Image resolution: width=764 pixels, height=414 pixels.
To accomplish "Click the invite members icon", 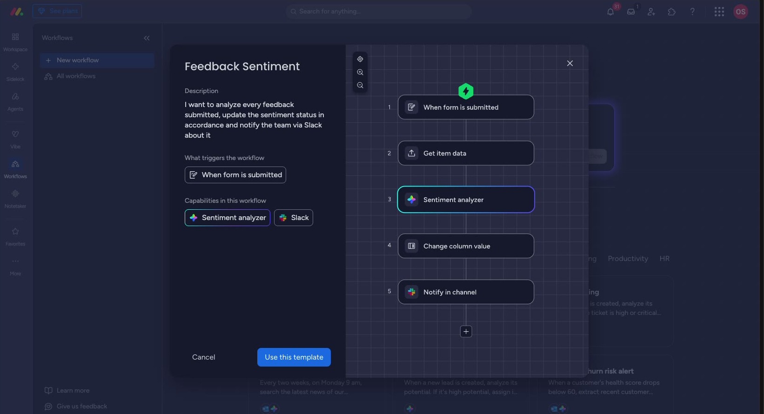I will click(x=651, y=12).
